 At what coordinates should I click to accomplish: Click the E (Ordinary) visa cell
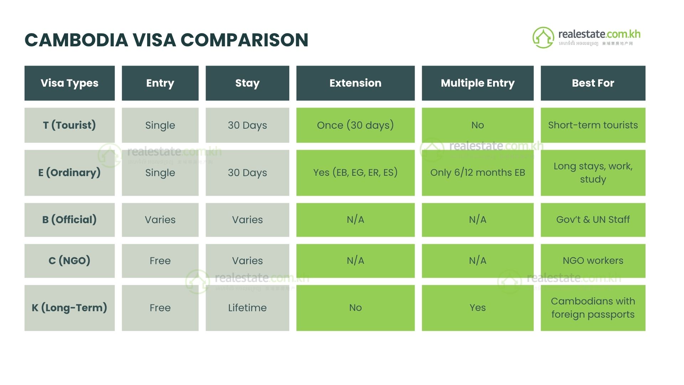click(69, 173)
